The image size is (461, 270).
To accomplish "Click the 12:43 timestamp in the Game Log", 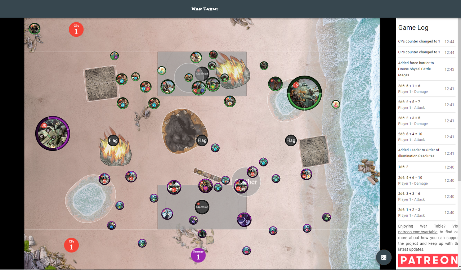I will click(449, 69).
